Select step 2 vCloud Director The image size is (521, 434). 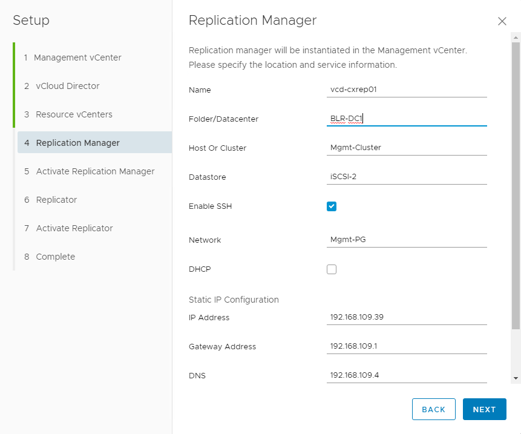coord(68,86)
